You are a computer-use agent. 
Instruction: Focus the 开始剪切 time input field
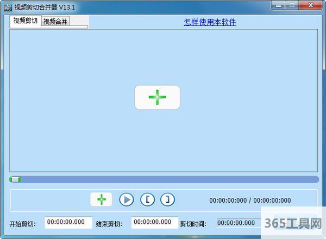[68, 222]
